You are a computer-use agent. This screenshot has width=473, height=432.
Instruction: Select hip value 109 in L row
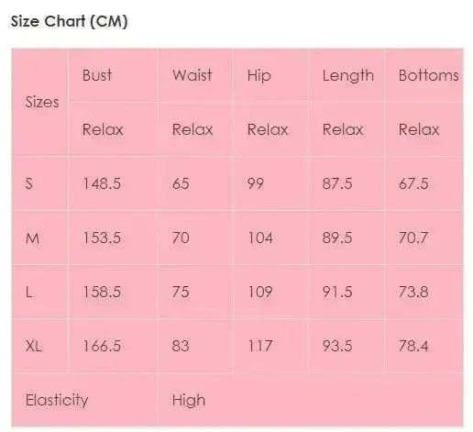pyautogui.click(x=259, y=292)
